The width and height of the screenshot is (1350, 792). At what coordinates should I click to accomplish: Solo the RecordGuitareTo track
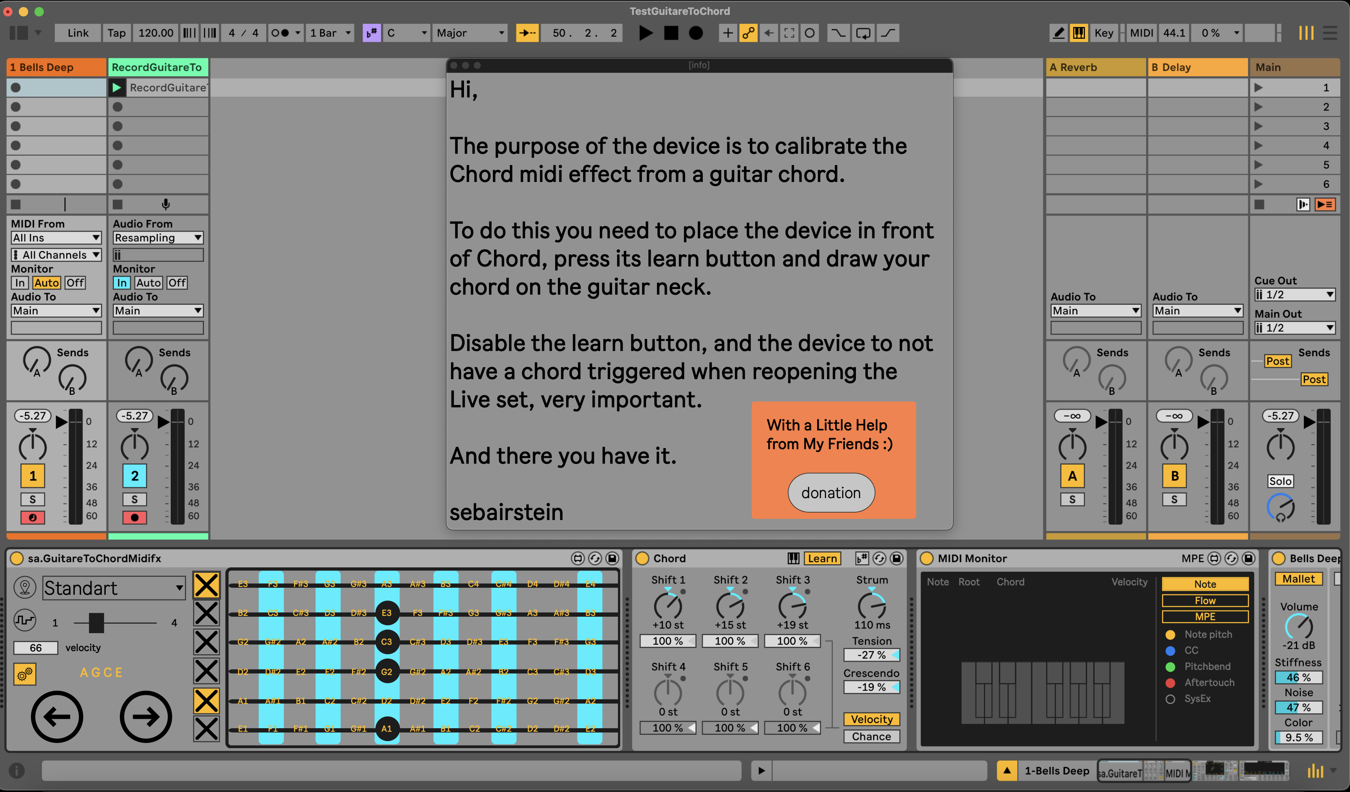(x=134, y=499)
